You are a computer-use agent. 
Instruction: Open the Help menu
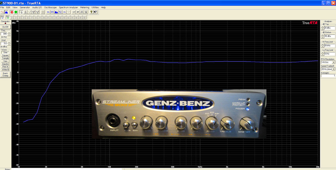103,7
